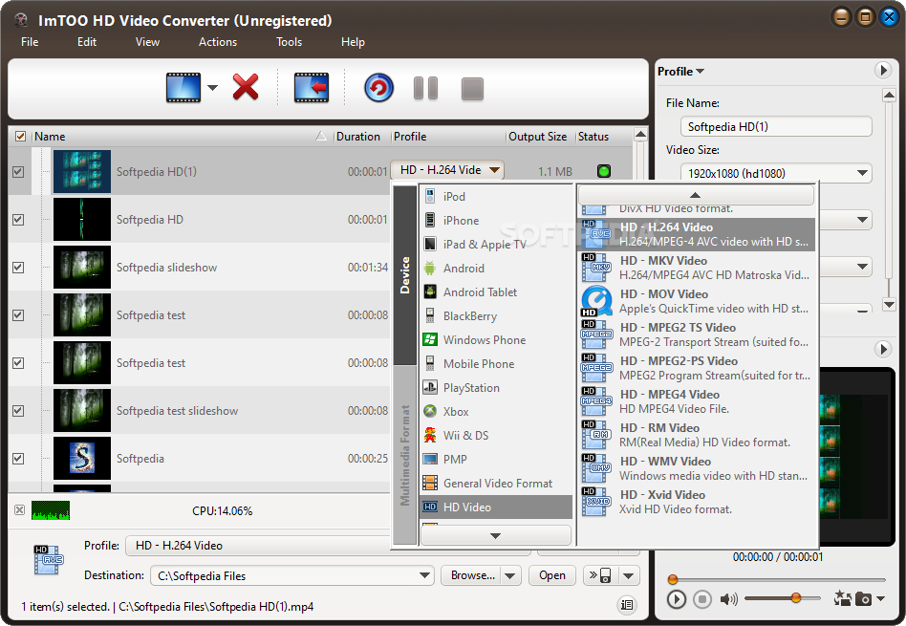
Task: Switch to Device vertical tab
Action: point(405,275)
